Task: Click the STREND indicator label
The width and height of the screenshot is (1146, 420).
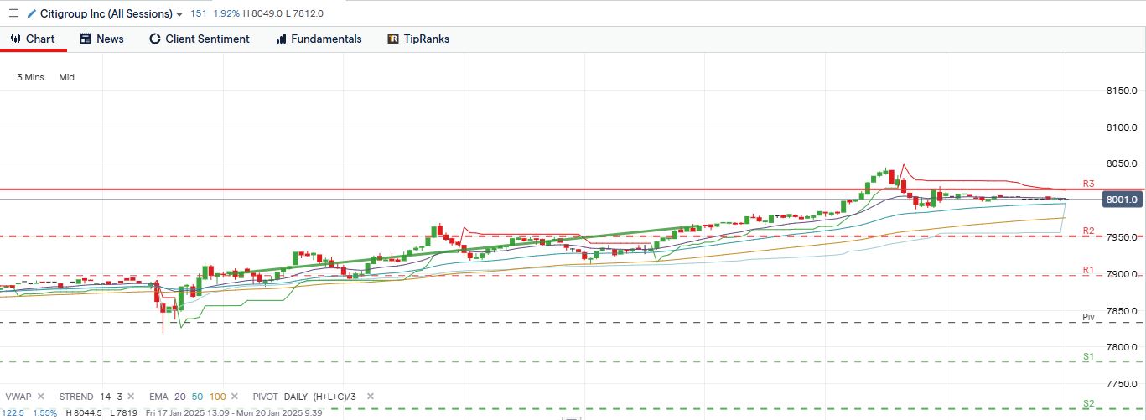Action: [x=76, y=397]
